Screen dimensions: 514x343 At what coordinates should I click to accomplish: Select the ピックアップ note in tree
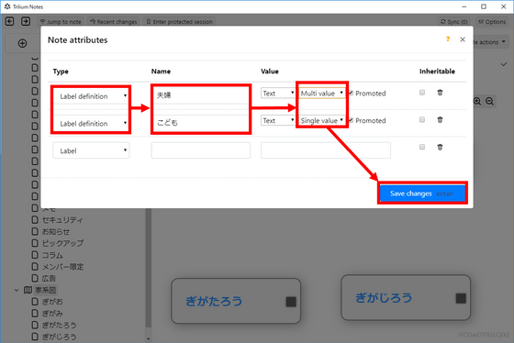click(62, 243)
